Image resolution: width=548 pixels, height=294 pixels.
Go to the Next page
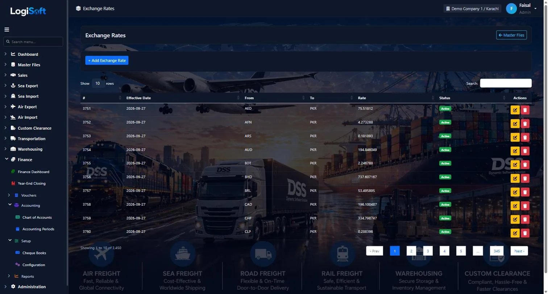tap(519, 251)
